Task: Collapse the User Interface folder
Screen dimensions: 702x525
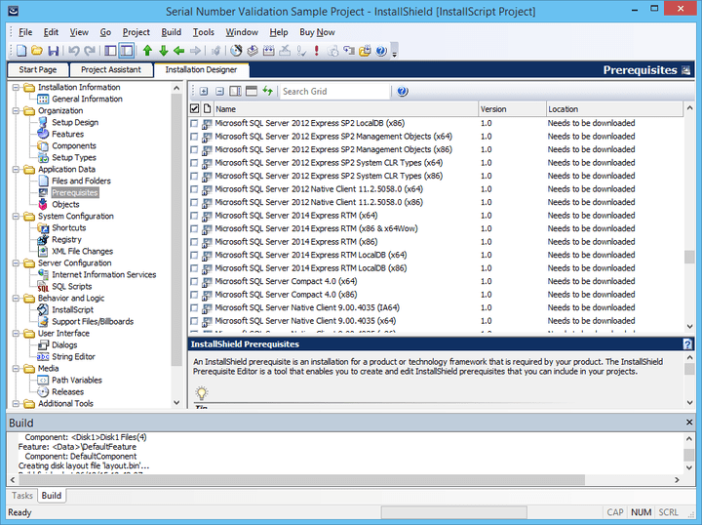Action: 17,334
